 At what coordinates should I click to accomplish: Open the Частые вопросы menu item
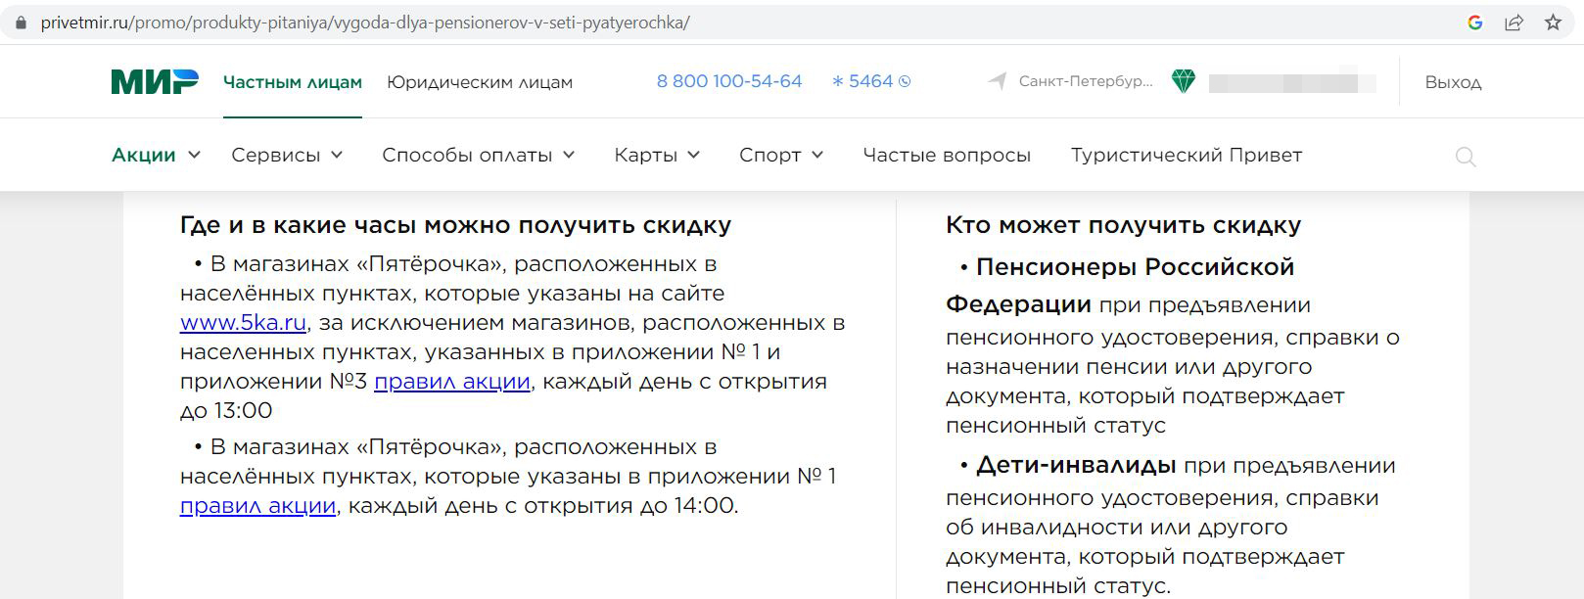947,155
